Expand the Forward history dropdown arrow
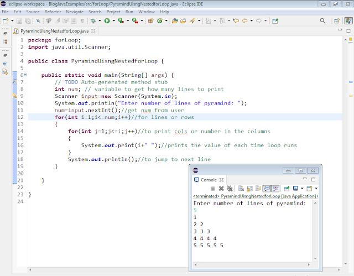 click(265, 21)
